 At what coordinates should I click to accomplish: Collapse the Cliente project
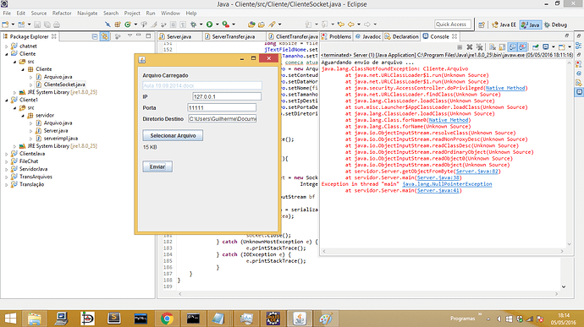[x=6, y=54]
